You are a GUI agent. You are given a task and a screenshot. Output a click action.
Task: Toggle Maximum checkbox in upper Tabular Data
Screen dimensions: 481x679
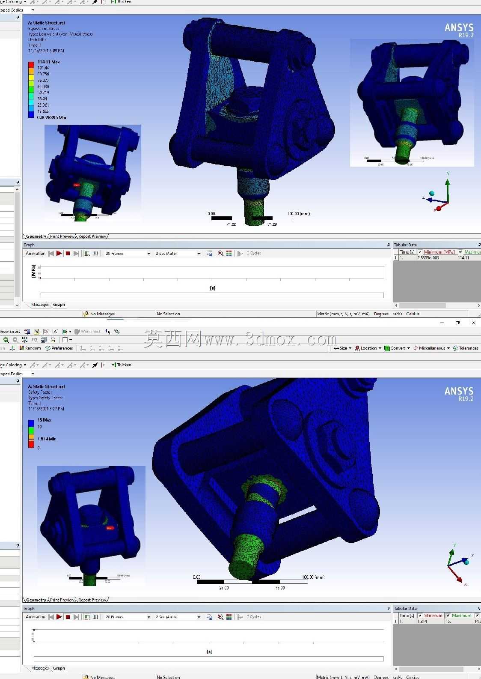[x=460, y=252]
